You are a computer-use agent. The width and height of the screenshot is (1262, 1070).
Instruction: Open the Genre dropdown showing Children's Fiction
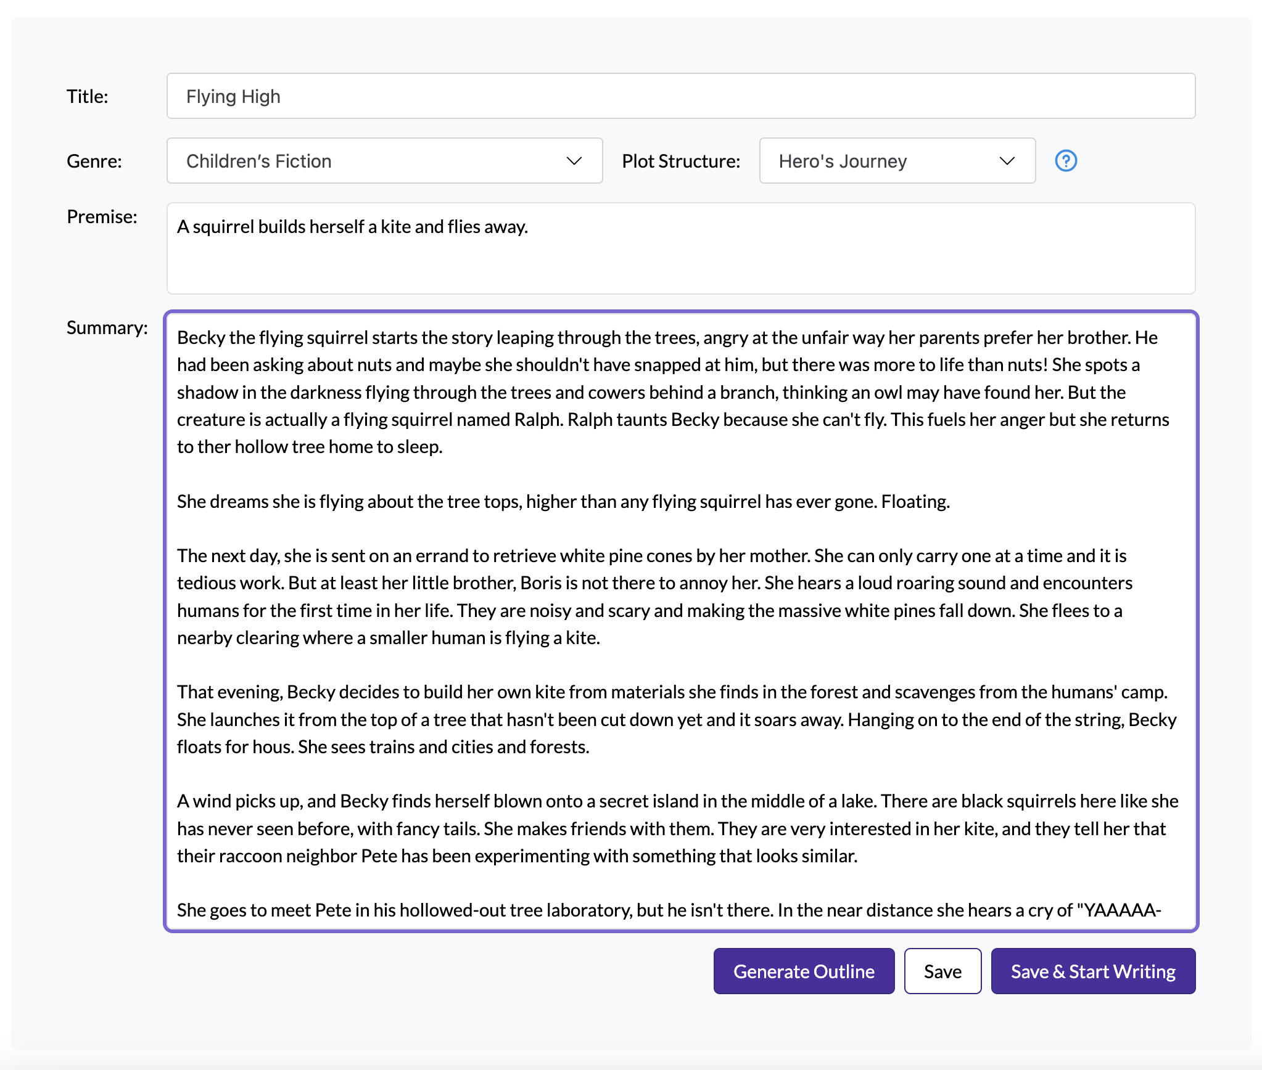click(384, 161)
